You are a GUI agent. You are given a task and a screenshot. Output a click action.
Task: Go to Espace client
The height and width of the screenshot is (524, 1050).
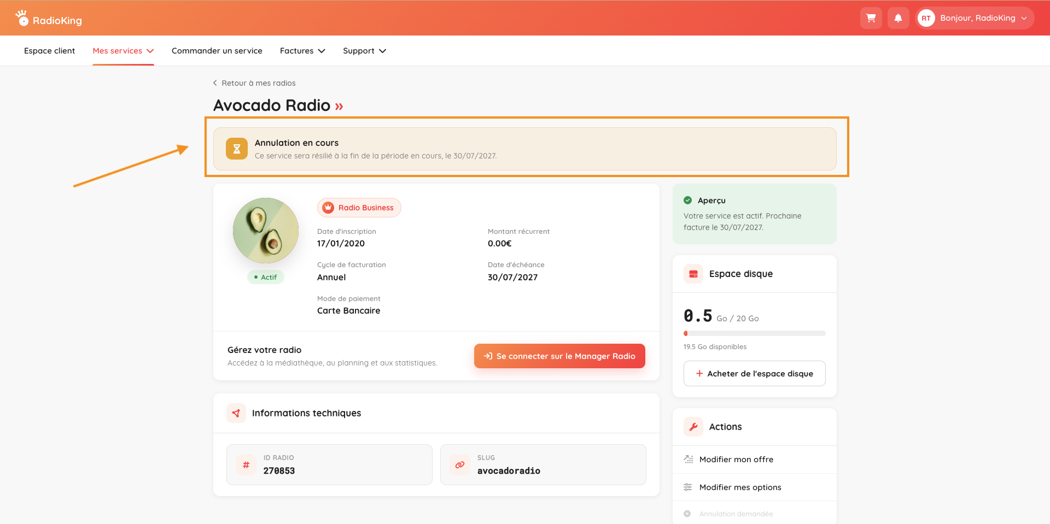49,51
